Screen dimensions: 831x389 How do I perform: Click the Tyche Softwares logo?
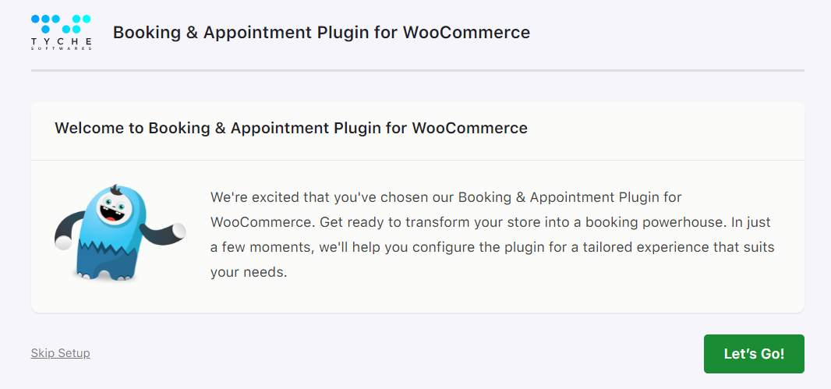click(62, 32)
